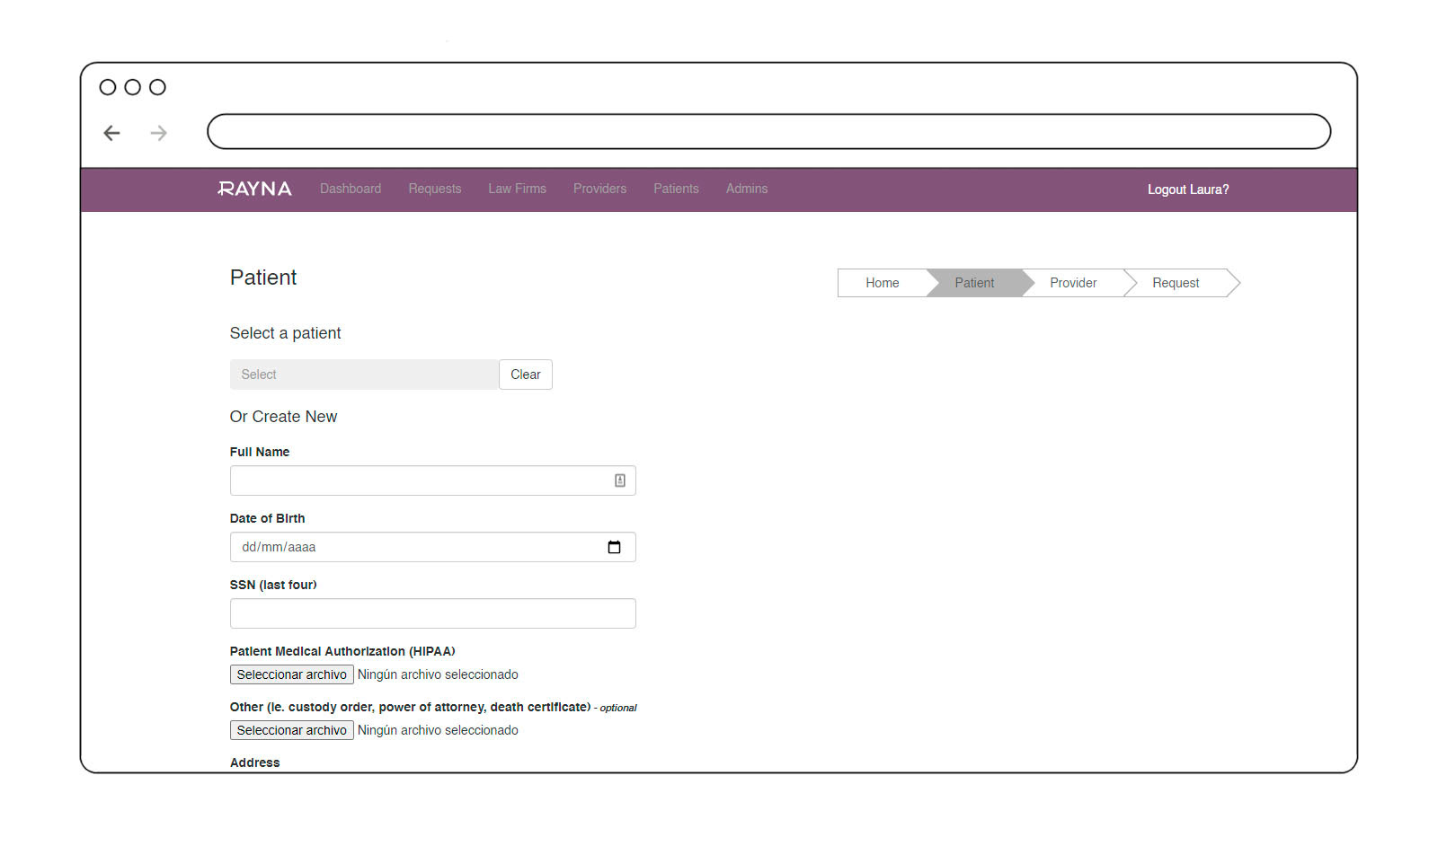Go to the Providers section
Screen dimensions: 1429x846
pos(600,189)
